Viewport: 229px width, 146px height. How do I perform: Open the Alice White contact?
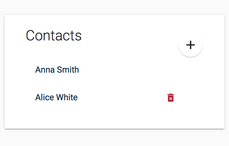pos(56,97)
